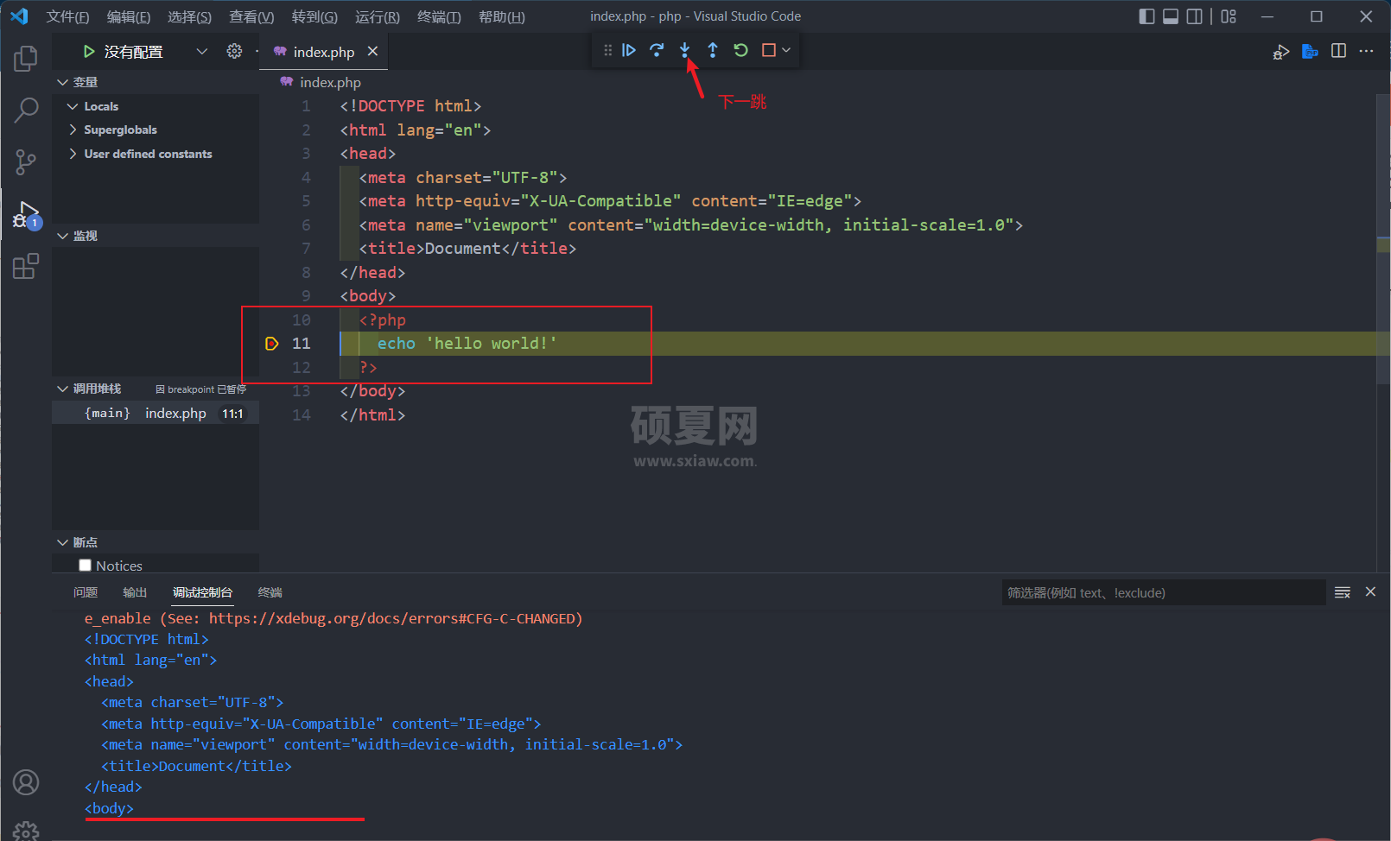Close the index.php editor tab
This screenshot has height=841, width=1391.
[372, 51]
